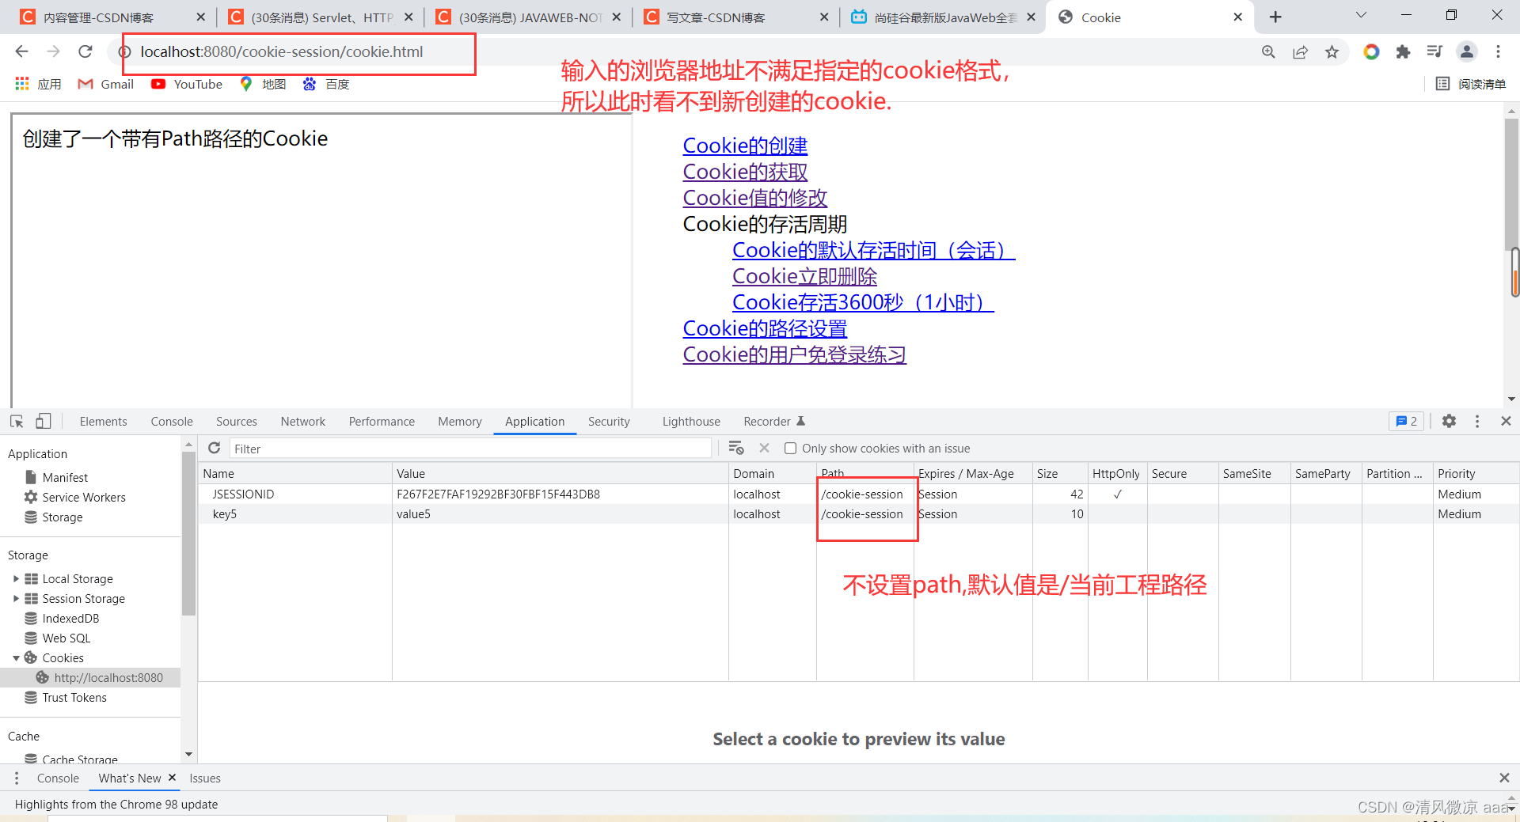Click the issues counter badge showing 2
Viewport: 1520px width, 822px height.
click(1407, 421)
